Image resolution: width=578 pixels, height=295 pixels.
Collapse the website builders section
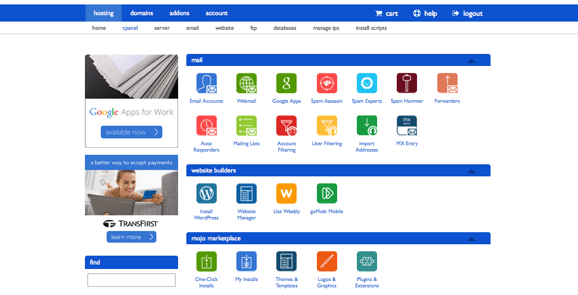point(471,171)
